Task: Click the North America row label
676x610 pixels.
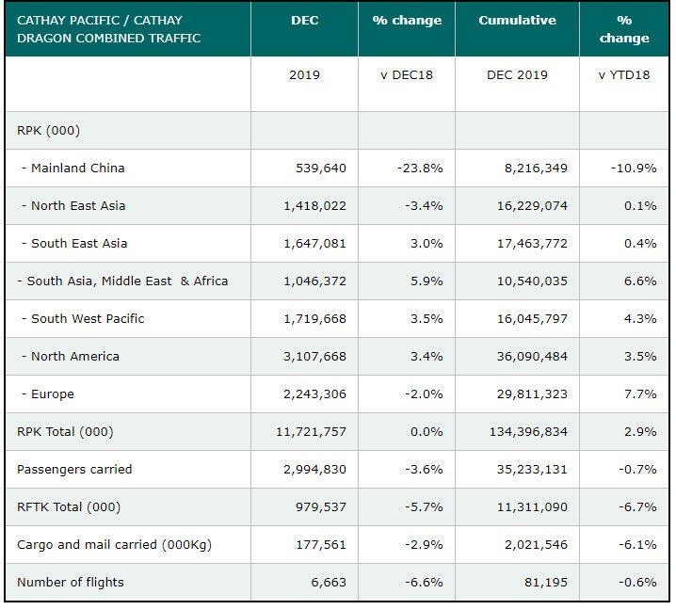Action: 75,357
